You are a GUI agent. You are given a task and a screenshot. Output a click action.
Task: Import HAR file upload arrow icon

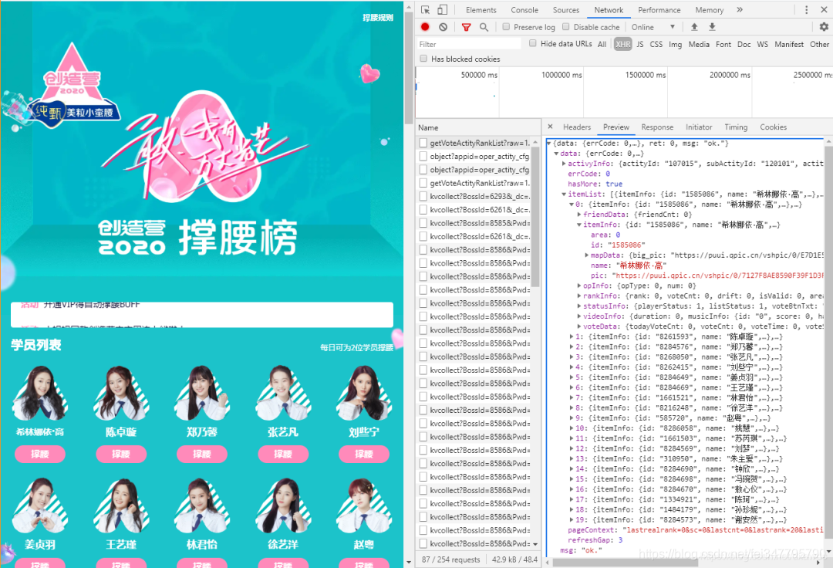tap(694, 27)
